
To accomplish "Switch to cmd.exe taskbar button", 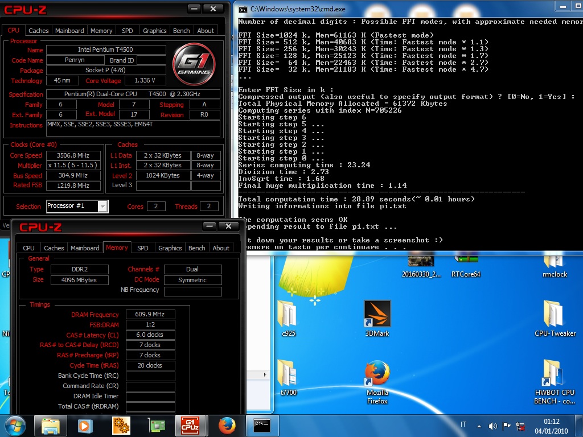I will 261,426.
